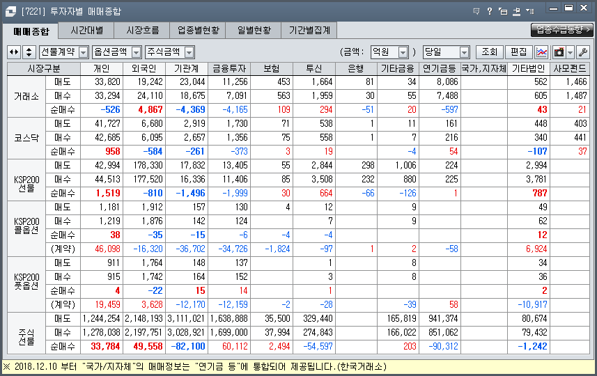Image resolution: width=597 pixels, height=376 pixels.
Task: Click the 기관계 column header
Action: (187, 69)
